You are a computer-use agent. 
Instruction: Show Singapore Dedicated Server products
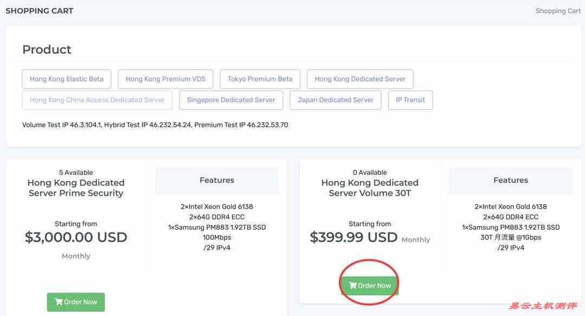tap(231, 100)
